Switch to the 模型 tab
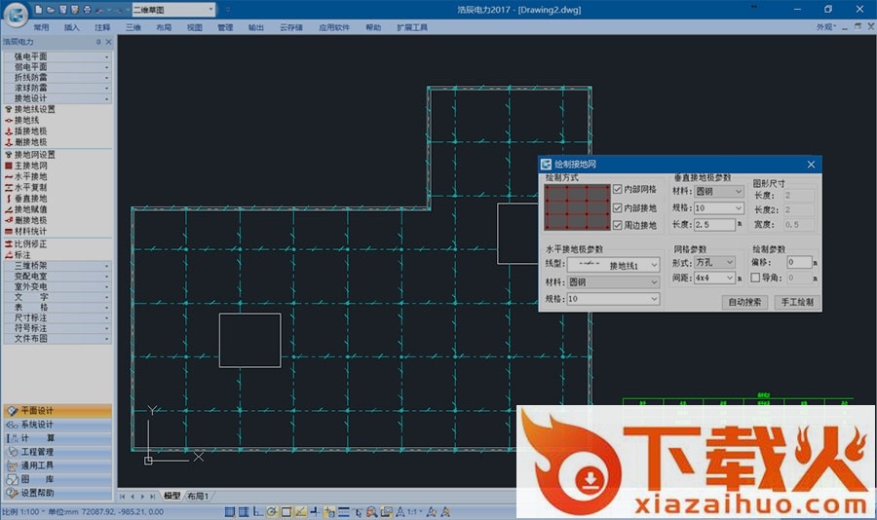Viewport: 877px width, 520px height. (172, 496)
